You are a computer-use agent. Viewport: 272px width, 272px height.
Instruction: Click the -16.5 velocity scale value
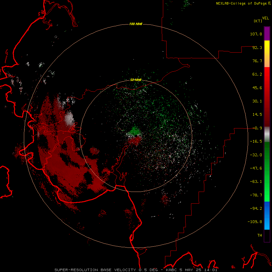tap(256, 141)
